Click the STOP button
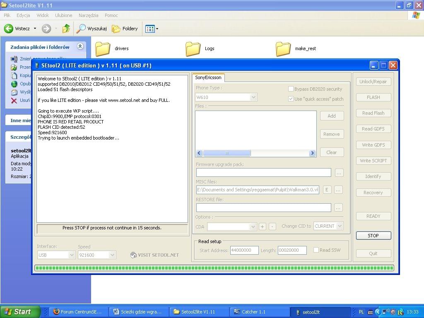 click(x=373, y=236)
